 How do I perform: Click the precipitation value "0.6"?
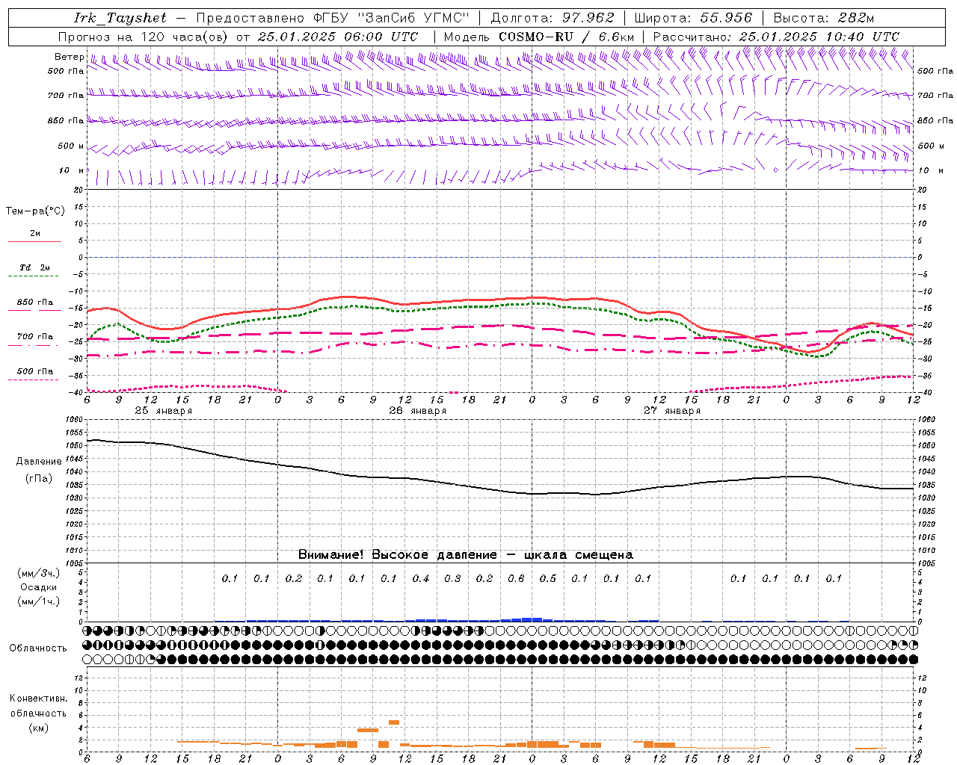[516, 578]
